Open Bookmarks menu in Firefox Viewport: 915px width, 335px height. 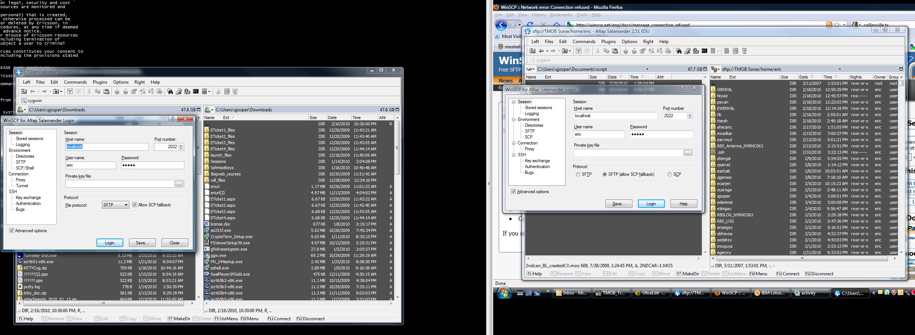(x=561, y=15)
